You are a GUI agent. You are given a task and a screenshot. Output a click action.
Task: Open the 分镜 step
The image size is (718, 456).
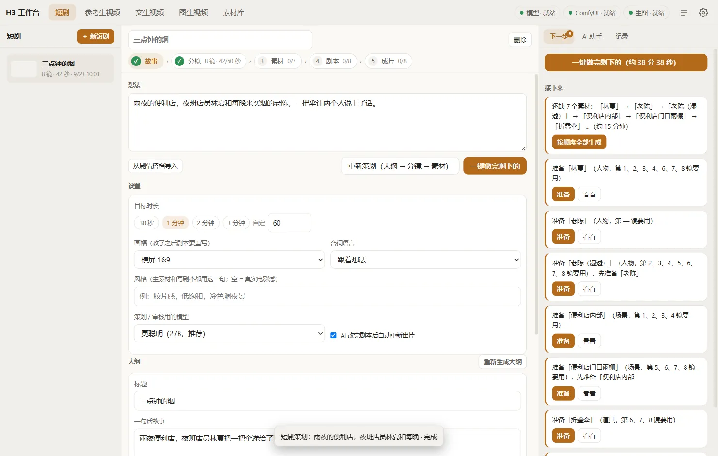209,61
